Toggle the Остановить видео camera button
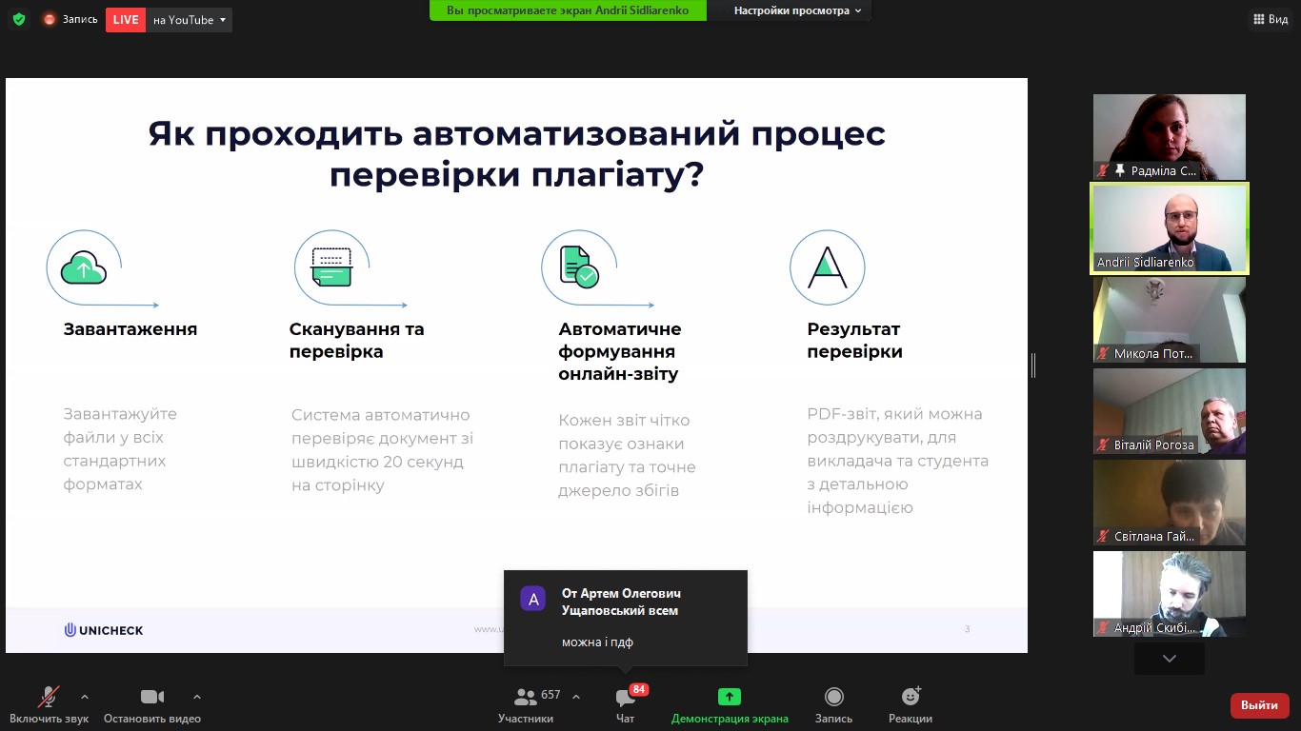 pos(152,705)
